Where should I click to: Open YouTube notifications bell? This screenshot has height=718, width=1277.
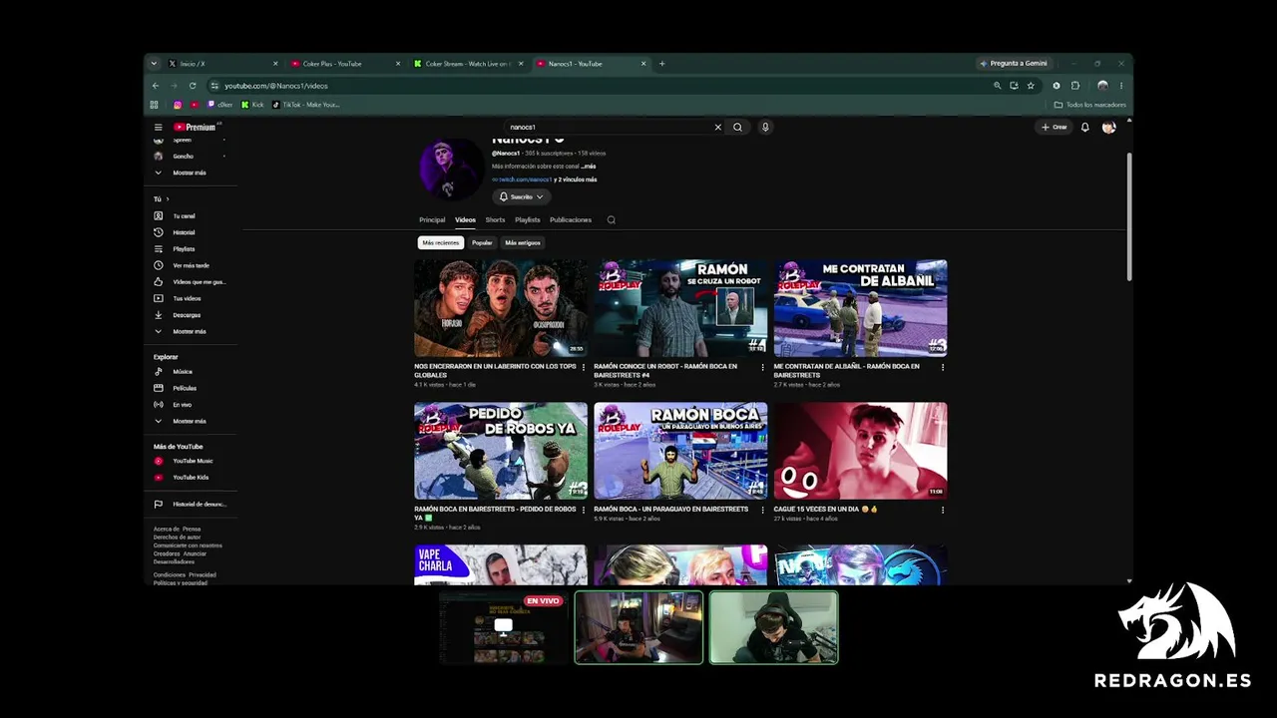coord(1084,127)
